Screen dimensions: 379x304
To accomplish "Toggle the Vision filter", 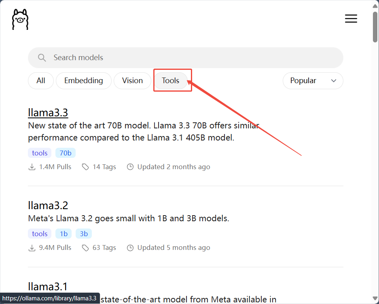I will 133,81.
